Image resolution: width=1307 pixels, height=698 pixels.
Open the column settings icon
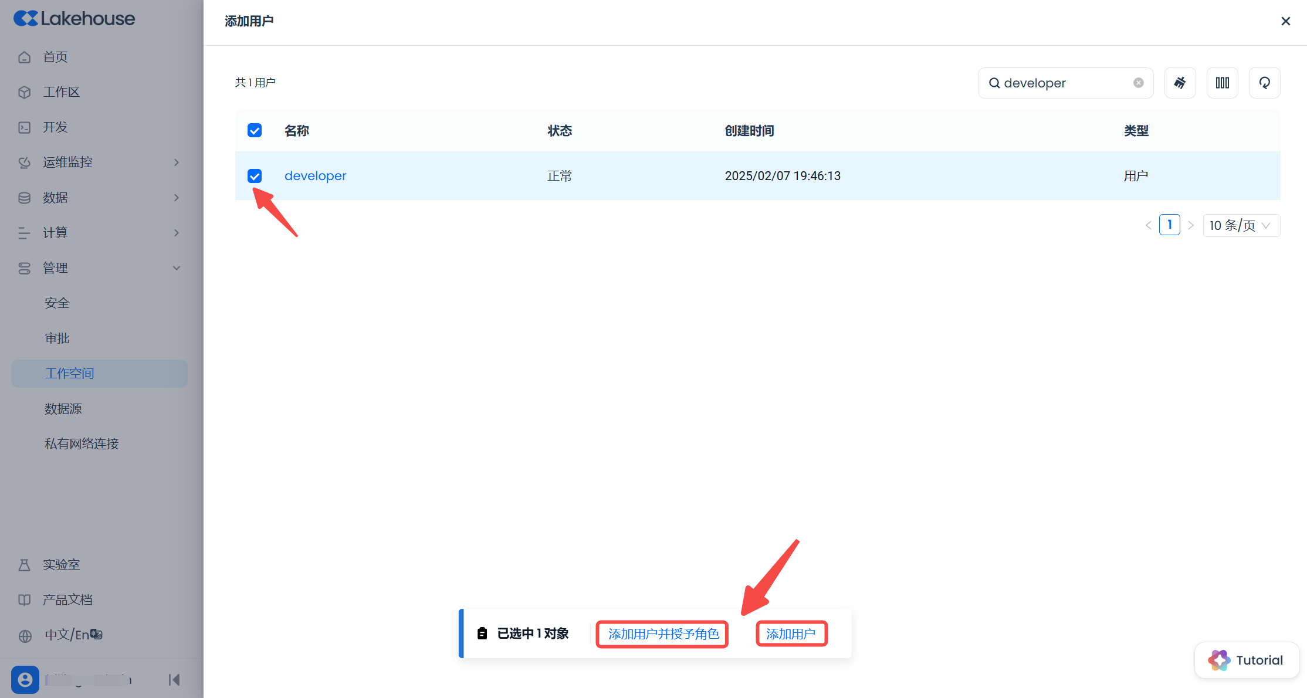pyautogui.click(x=1222, y=83)
